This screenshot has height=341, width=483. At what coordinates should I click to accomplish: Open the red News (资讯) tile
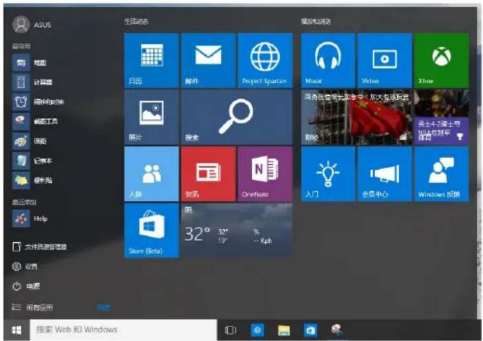coord(208,174)
